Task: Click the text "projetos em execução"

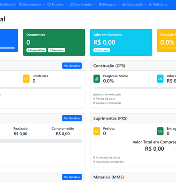Action: click(107, 95)
